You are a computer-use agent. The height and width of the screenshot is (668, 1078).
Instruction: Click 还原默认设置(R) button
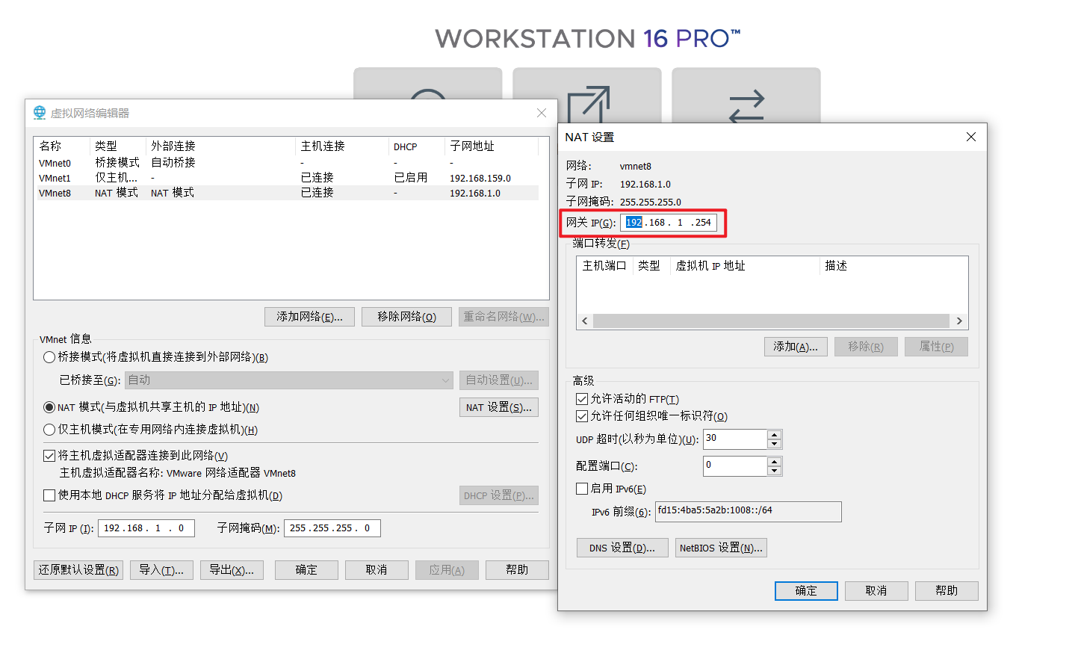(x=78, y=570)
